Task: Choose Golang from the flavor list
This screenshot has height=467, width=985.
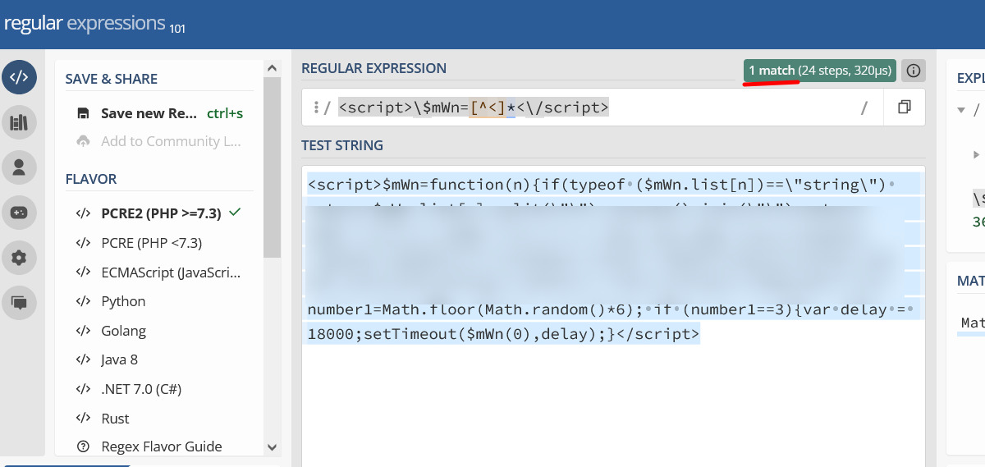Action: tap(123, 331)
